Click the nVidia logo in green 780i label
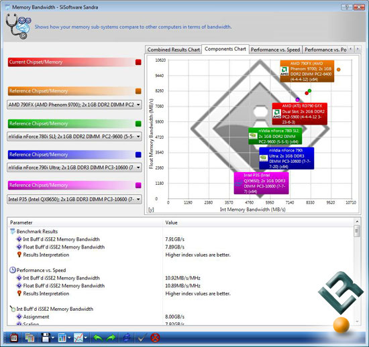This screenshot has width=369, height=347. 253,135
